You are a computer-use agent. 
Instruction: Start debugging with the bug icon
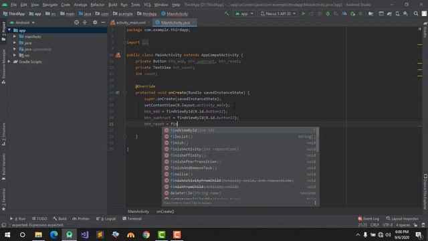click(328, 13)
